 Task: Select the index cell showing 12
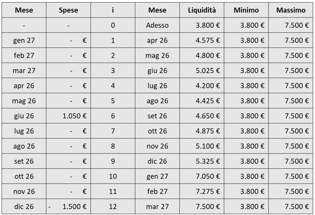point(113,207)
